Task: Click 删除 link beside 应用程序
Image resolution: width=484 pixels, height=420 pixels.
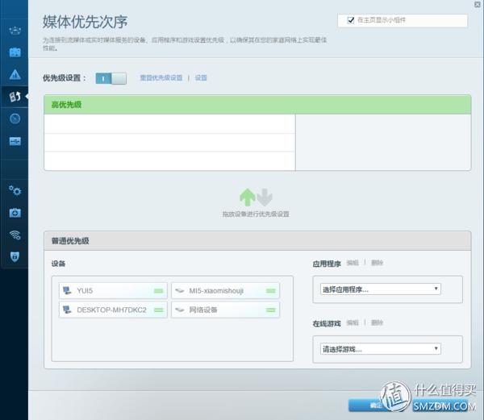Action: [377, 263]
